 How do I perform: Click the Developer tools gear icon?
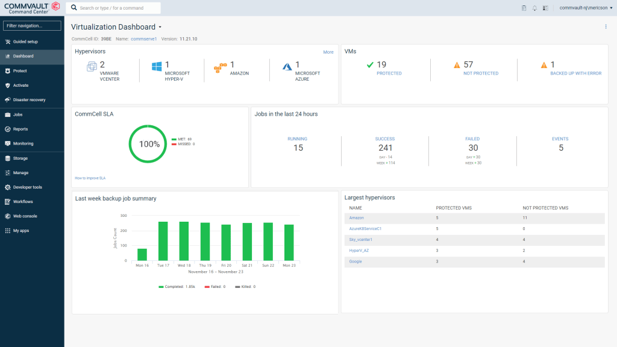tap(7, 187)
